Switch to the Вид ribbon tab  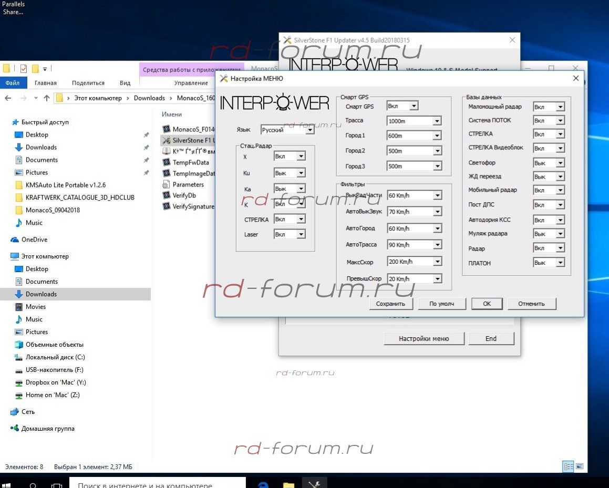pyautogui.click(x=125, y=83)
